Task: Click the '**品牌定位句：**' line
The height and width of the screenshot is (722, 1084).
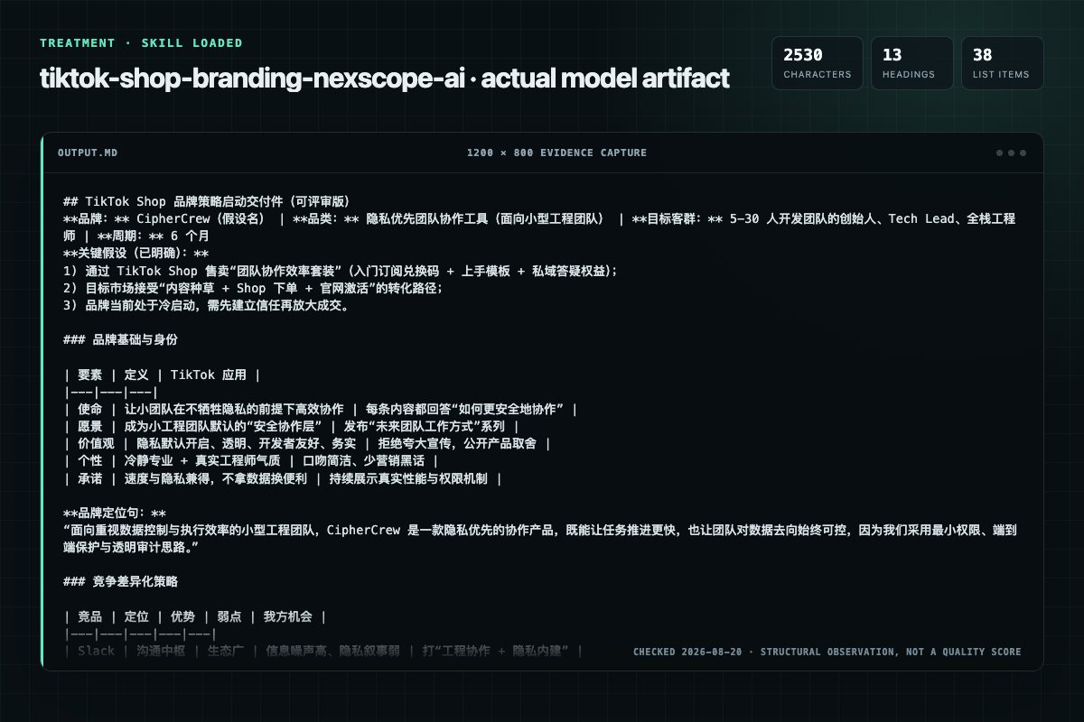Action: 115,514
